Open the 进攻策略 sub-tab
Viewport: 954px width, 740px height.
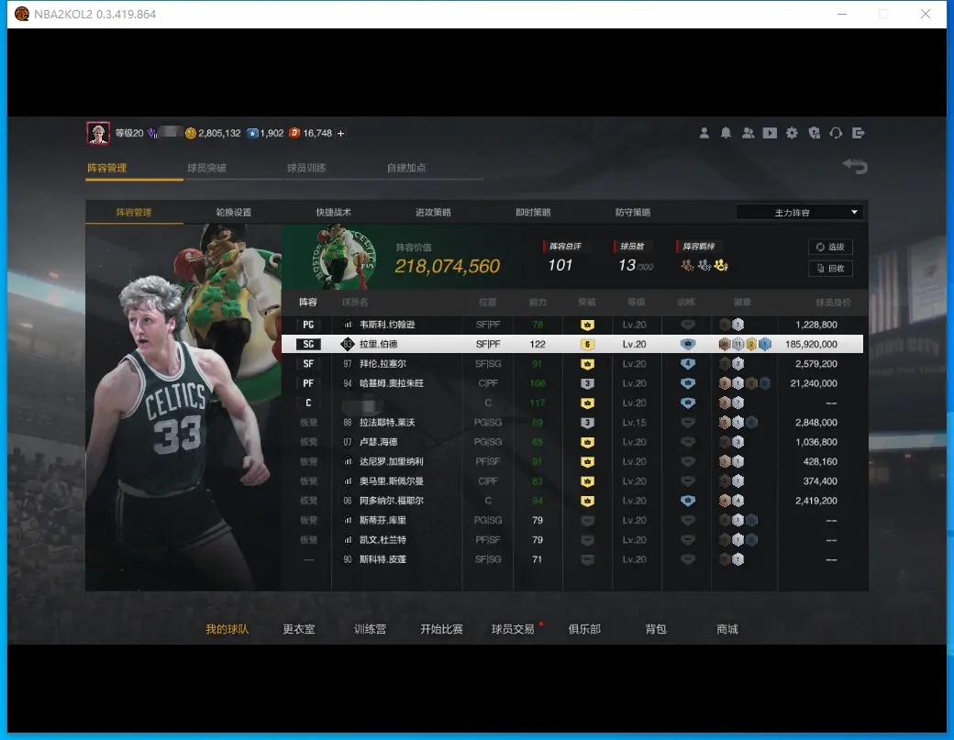click(x=433, y=212)
